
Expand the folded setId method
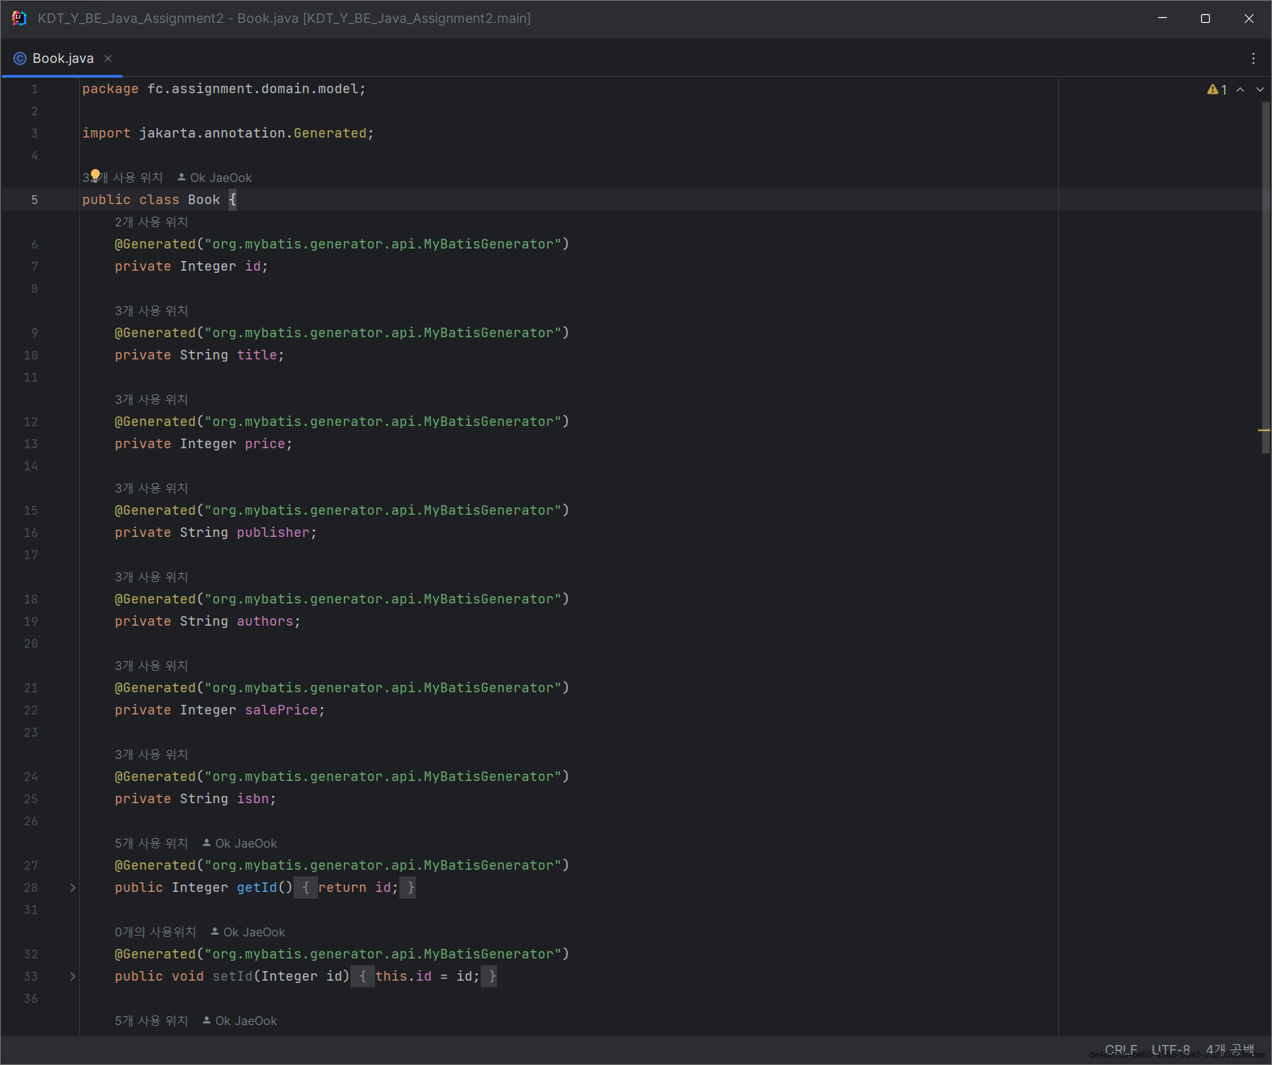[72, 976]
